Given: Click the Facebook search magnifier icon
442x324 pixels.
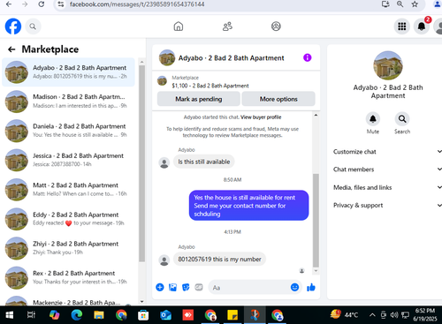Looking at the screenshot, I should click(33, 26).
